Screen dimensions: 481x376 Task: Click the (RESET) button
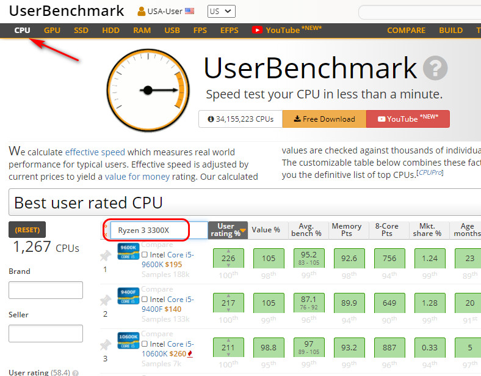pos(27,230)
